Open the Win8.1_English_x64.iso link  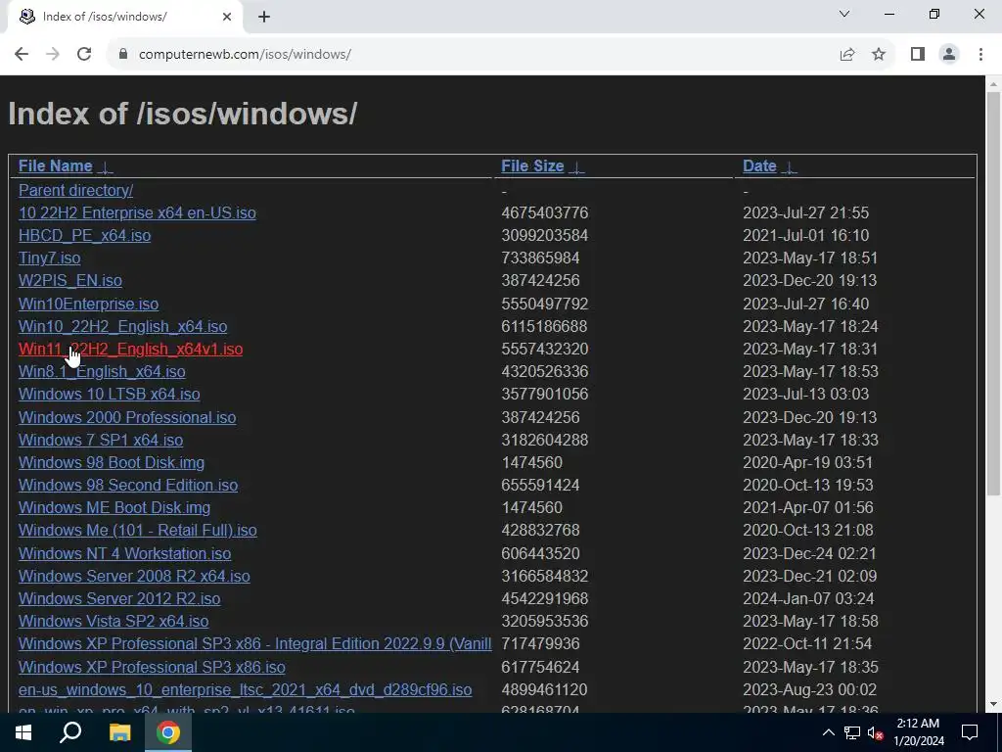pyautogui.click(x=102, y=371)
